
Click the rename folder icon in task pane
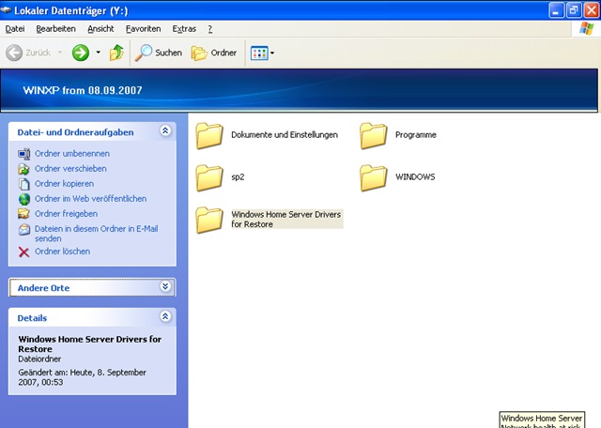(x=24, y=154)
